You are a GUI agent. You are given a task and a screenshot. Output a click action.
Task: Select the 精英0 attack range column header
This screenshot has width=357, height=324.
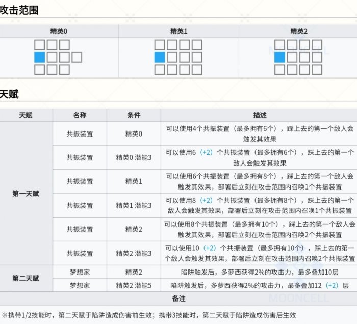pos(59,31)
